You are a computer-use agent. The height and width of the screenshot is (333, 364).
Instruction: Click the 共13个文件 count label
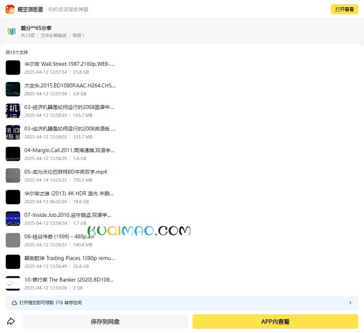click(17, 53)
